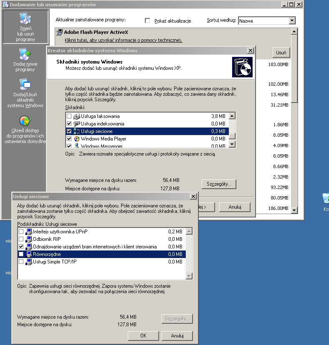Open the Sortuj według Nazwa dropdown
The image size is (329, 345).
292,20
